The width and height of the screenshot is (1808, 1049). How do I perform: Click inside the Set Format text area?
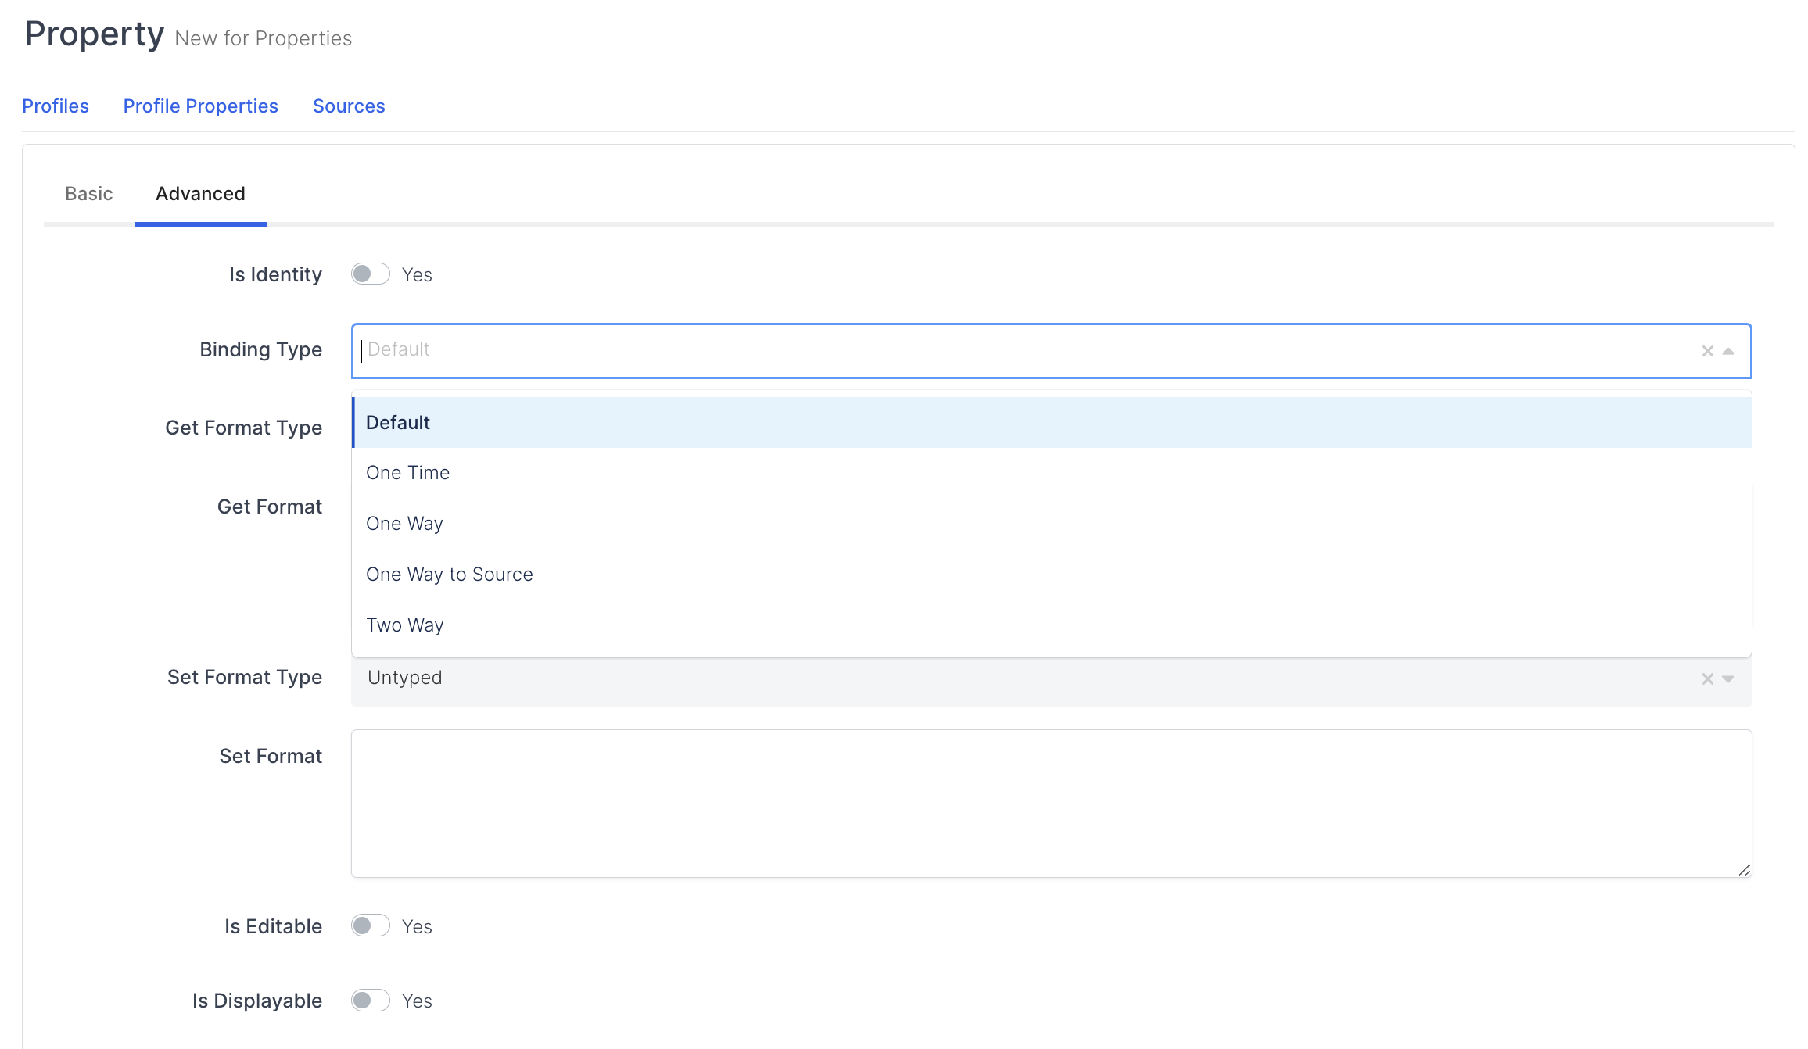pos(1051,804)
